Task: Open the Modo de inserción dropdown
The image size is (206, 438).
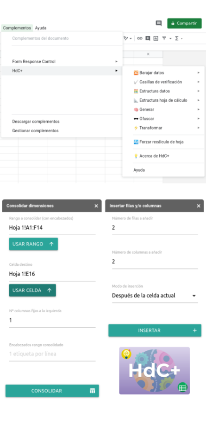Action: tap(155, 296)
